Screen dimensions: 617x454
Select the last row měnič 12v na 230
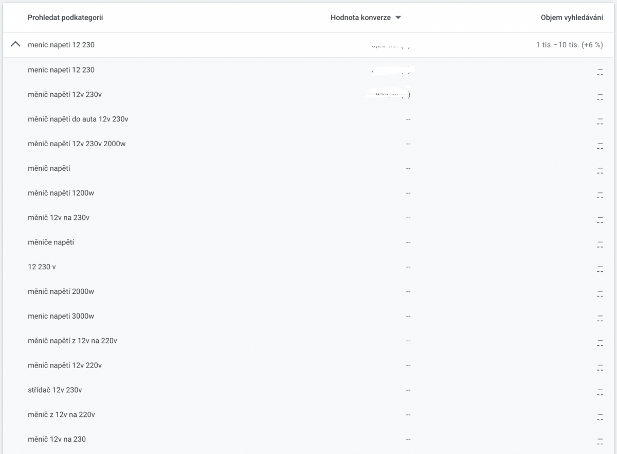click(57, 439)
